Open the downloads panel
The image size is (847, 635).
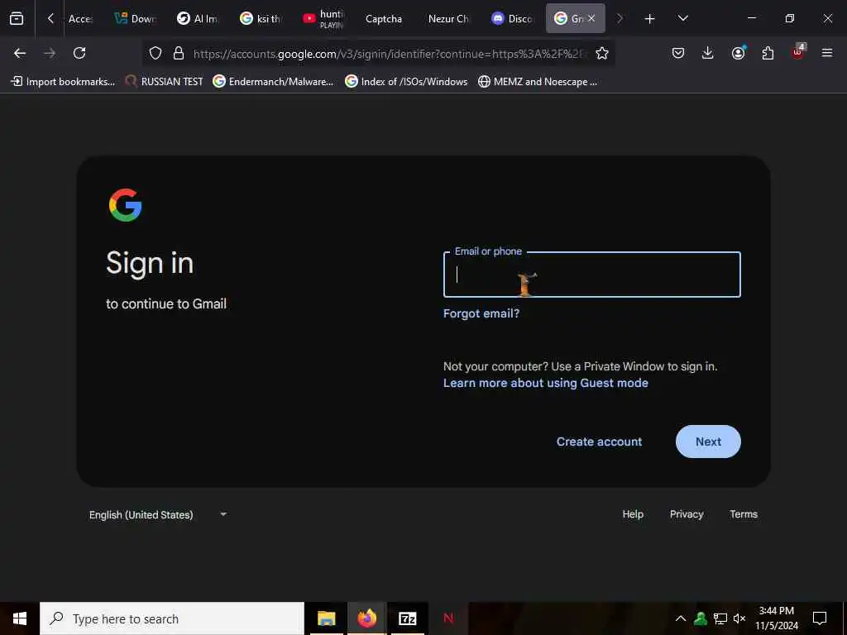click(708, 53)
